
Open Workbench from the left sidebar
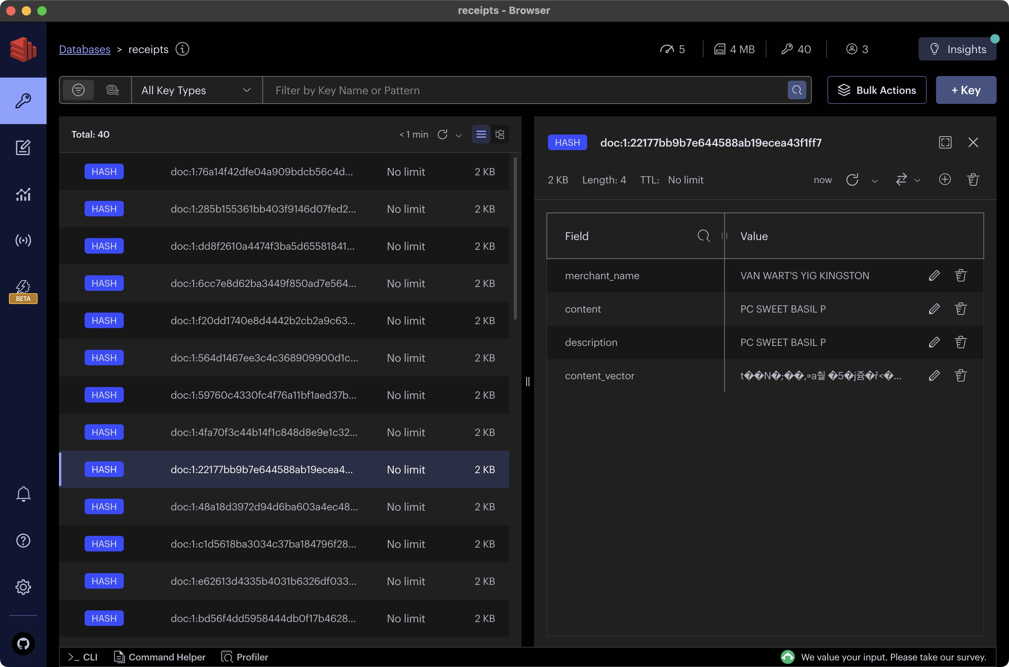(x=23, y=148)
